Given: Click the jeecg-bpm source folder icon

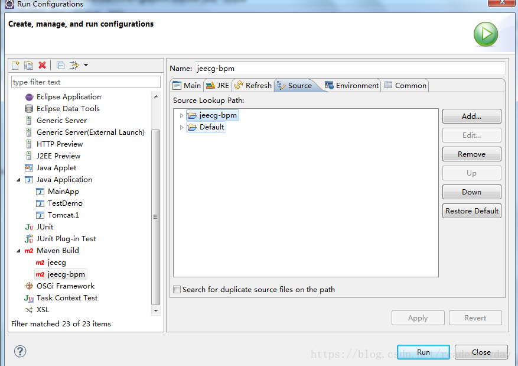Looking at the screenshot, I should coord(192,115).
